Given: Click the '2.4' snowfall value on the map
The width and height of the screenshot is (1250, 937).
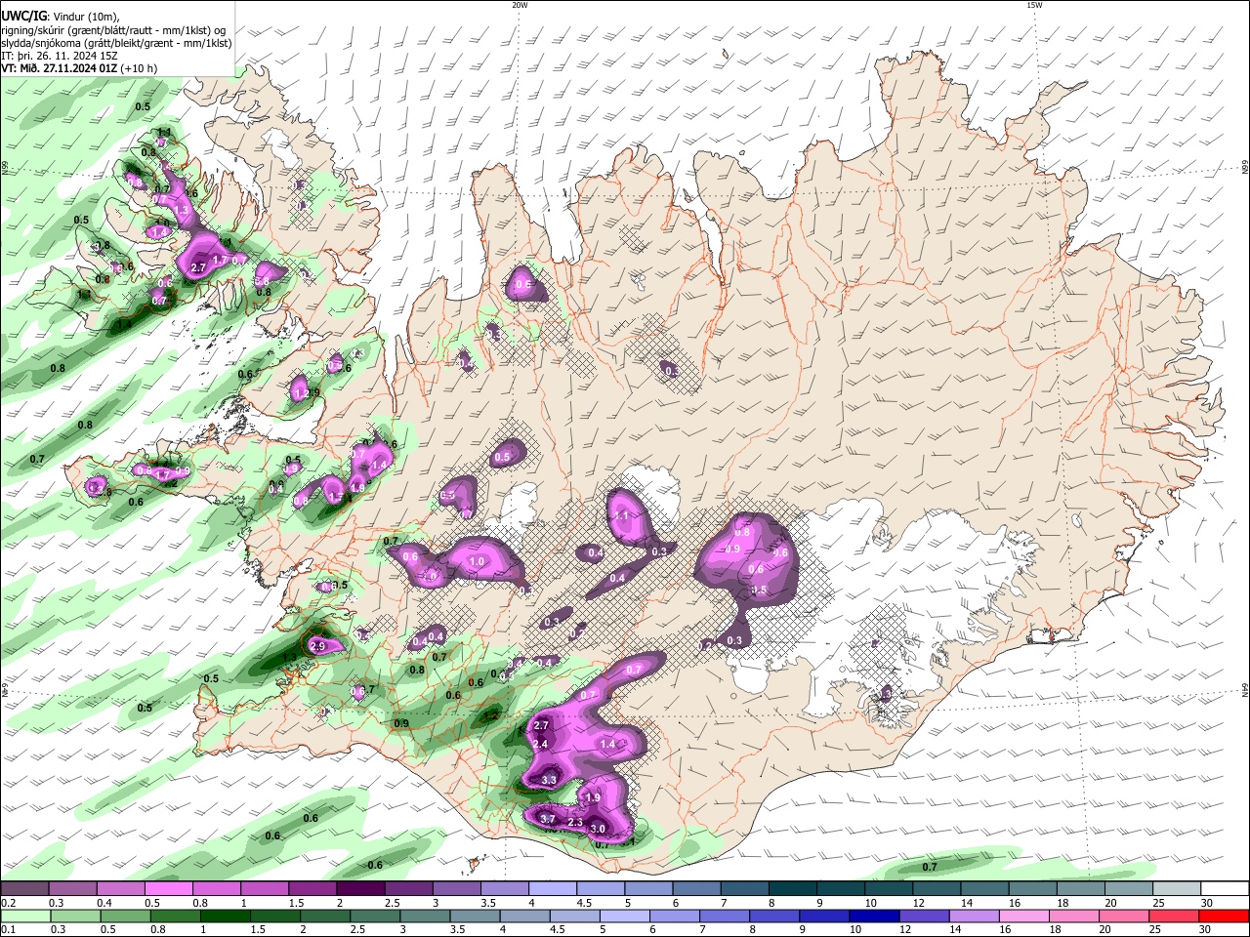Looking at the screenshot, I should (x=542, y=744).
